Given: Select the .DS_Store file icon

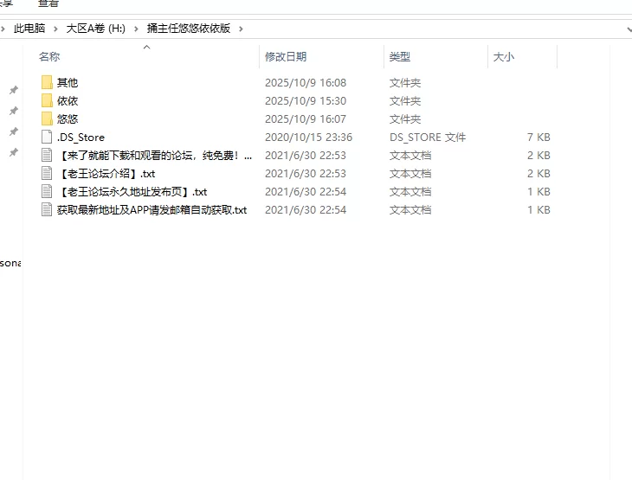Looking at the screenshot, I should click(x=47, y=137).
